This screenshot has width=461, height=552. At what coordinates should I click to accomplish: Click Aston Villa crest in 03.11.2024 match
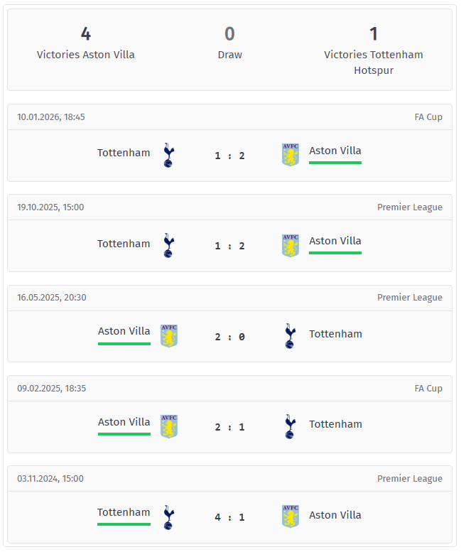click(x=291, y=516)
